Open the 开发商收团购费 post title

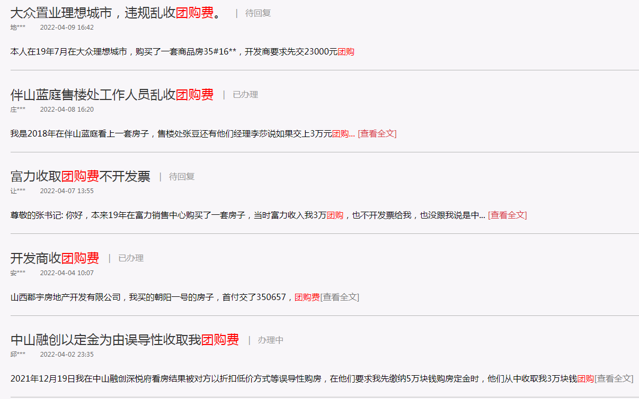[x=55, y=258]
